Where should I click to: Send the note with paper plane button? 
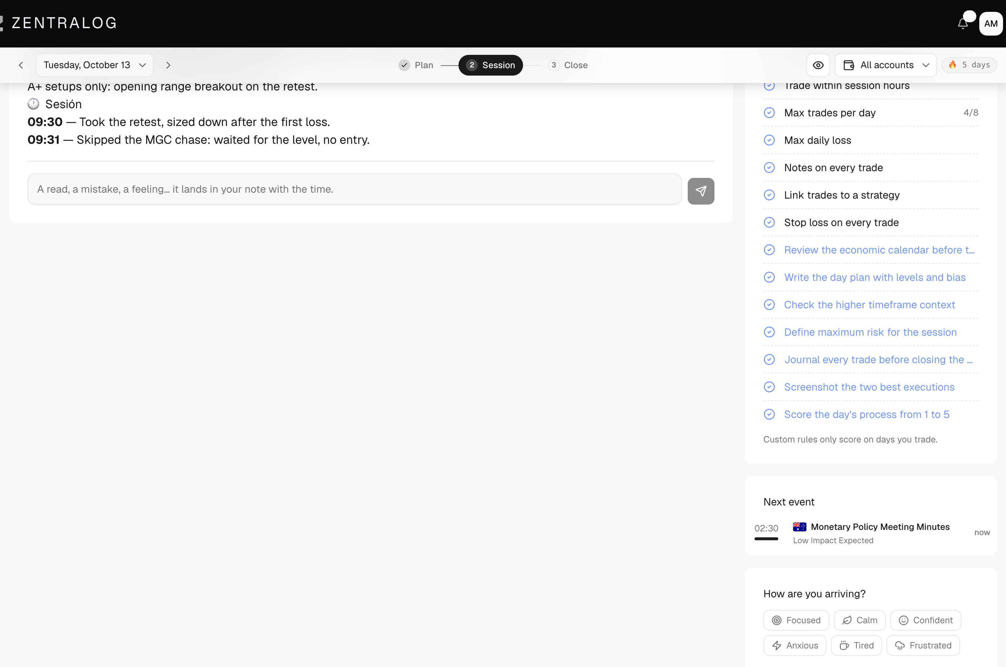tap(701, 191)
